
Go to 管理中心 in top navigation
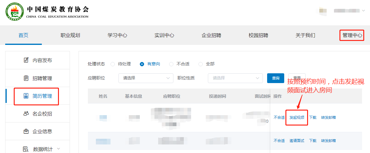[352, 35]
